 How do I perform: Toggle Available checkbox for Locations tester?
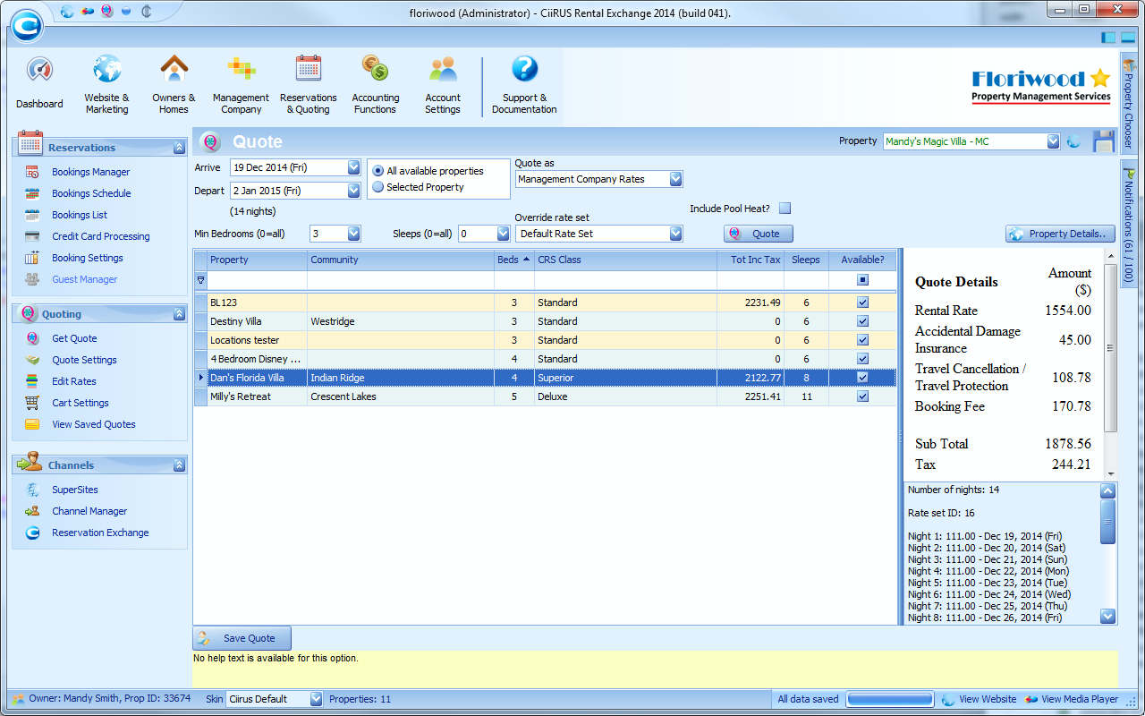862,340
